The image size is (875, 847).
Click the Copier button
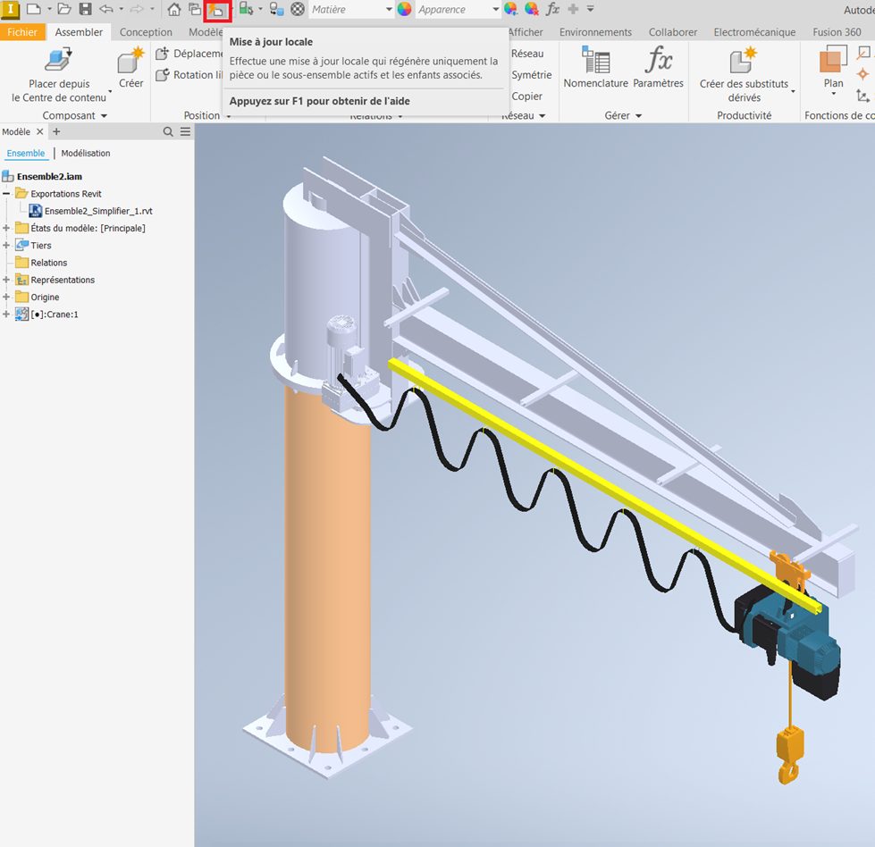[x=526, y=96]
